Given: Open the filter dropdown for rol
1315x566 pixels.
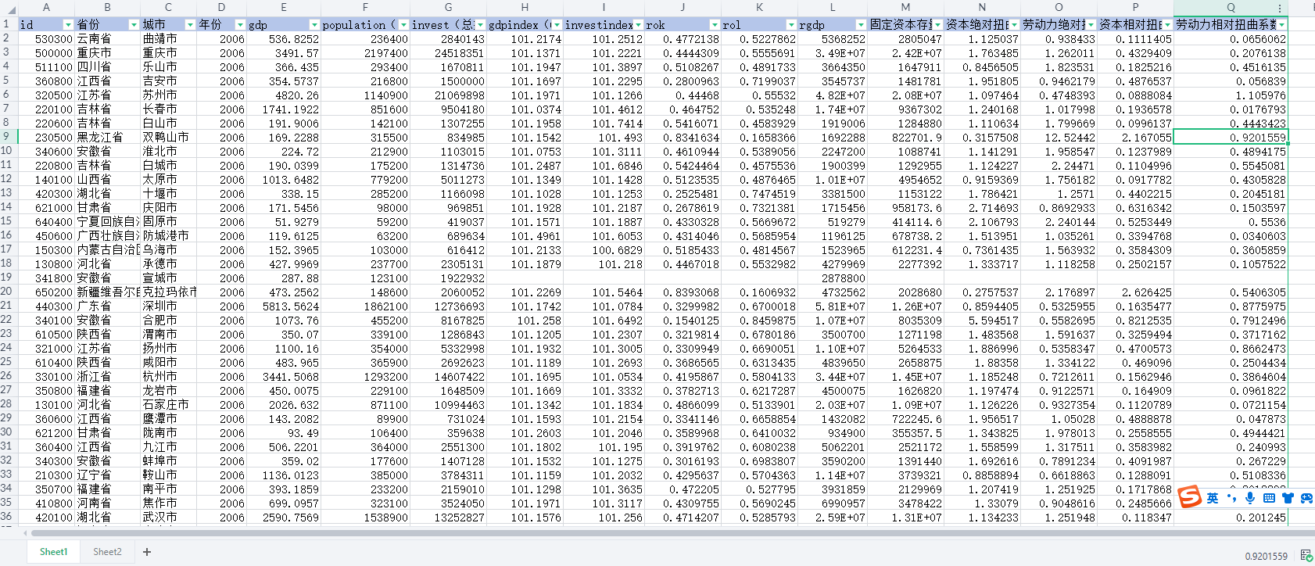Looking at the screenshot, I should (791, 25).
